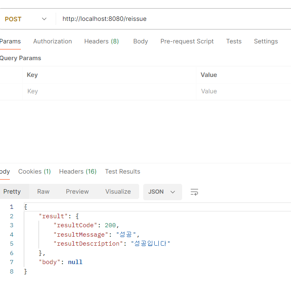Screen dimensions: 291x287
Task: Click the query param Key field
Action: 109,91
